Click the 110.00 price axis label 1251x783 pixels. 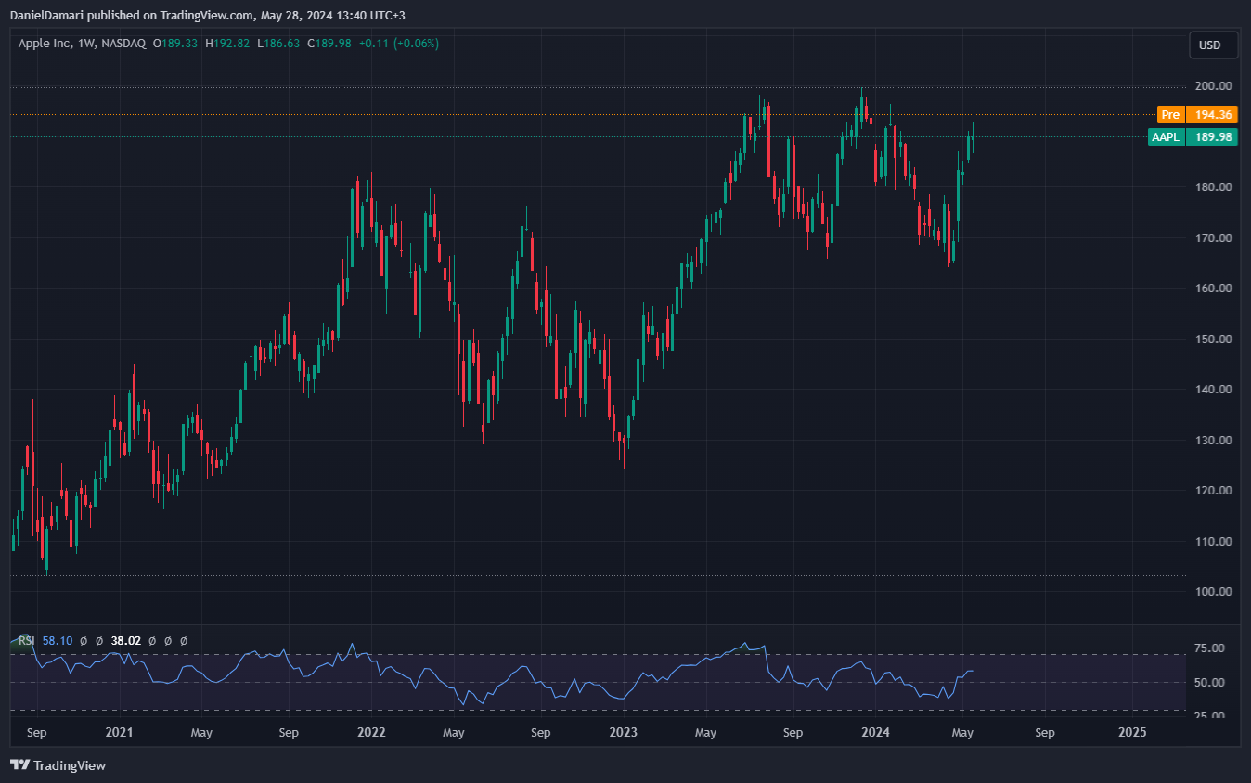click(1214, 541)
